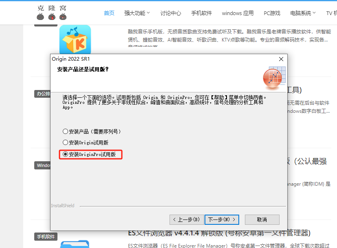337x248 pixels.
Task: Click the Origin graph sphere logo icon
Action: [274, 77]
